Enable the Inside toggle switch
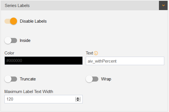 [11, 40]
